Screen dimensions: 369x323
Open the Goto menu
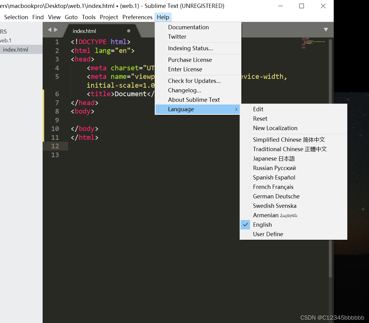point(71,17)
